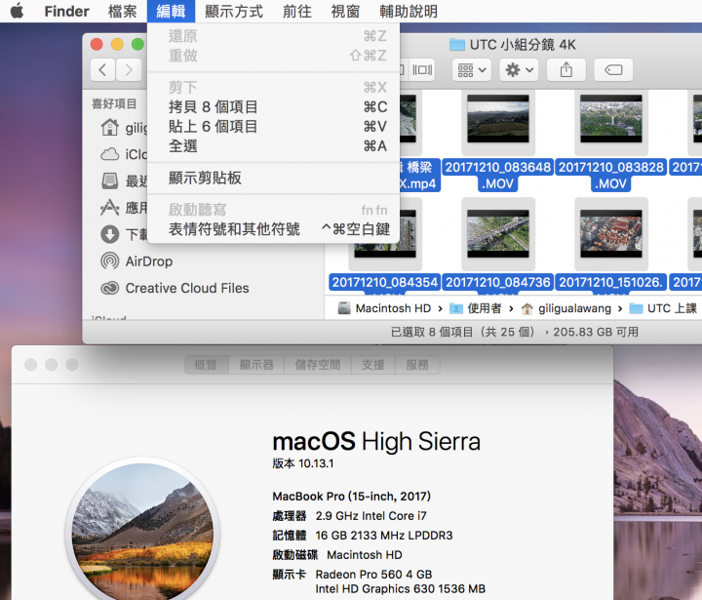Image resolution: width=702 pixels, height=600 pixels.
Task: Open iCloud Drive in sidebar
Action: pos(123,154)
